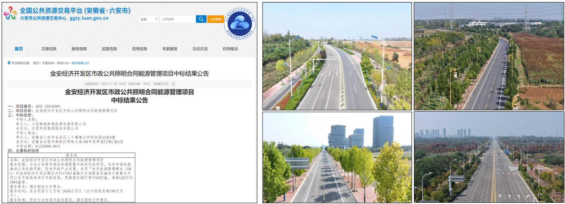The width and height of the screenshot is (565, 204).
Task: Click the colorful platform logo at top left
Action: coord(10,14)
